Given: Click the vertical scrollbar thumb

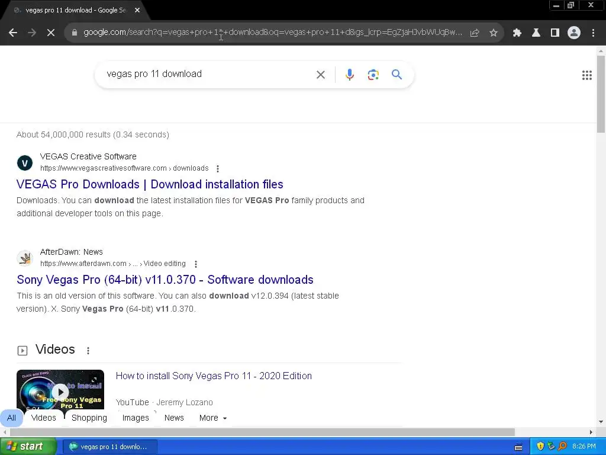Looking at the screenshot, I should (x=601, y=94).
